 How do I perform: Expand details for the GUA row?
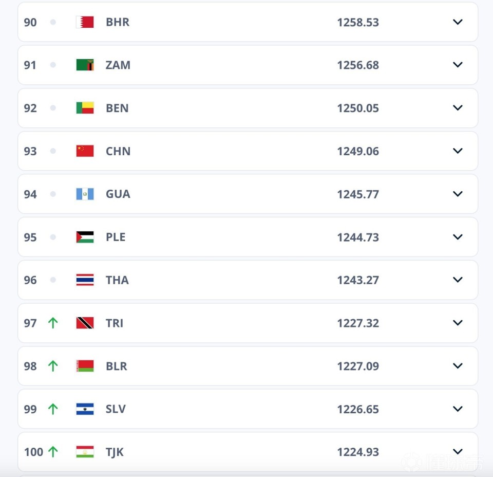pyautogui.click(x=457, y=194)
